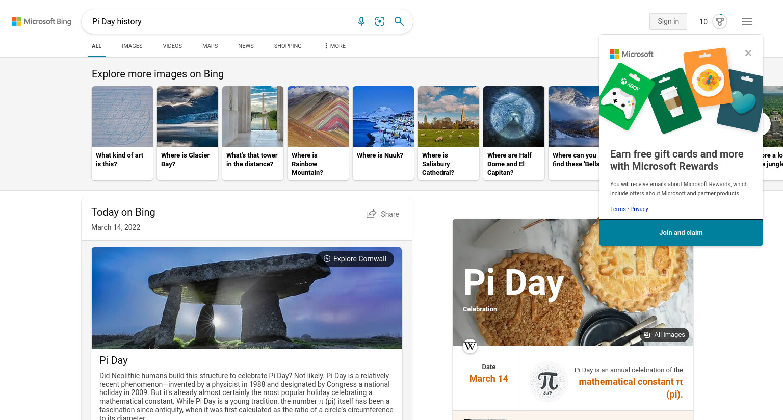Open the Wikipedia W icon on Pi Day card
The image size is (783, 420).
470,346
